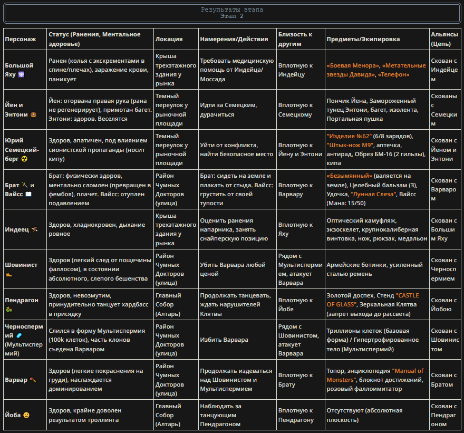Click the orange "Лунная Слеза" item text
Image resolution: width=464 pixels, height=433 pixels.
[x=373, y=194]
